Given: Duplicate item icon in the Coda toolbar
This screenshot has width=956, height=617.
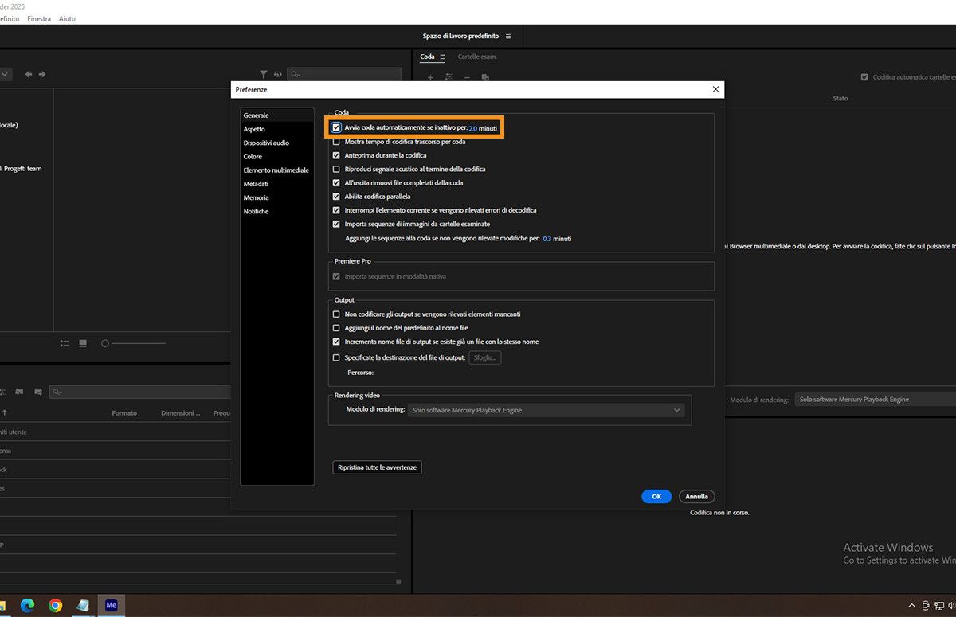Looking at the screenshot, I should coord(485,77).
